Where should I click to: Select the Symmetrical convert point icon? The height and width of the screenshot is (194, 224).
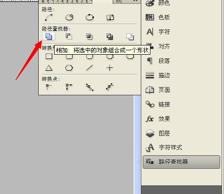click(x=110, y=87)
